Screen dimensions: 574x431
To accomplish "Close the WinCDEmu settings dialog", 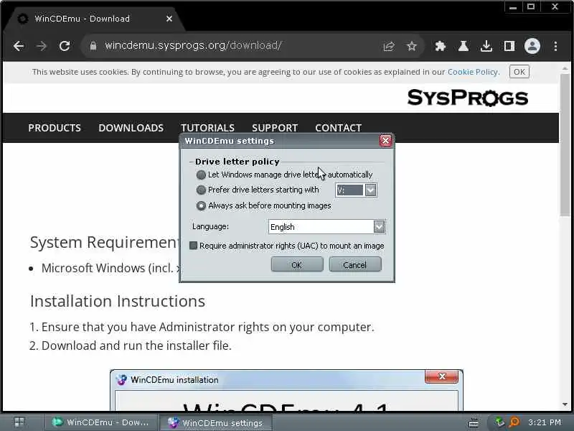I will [385, 141].
